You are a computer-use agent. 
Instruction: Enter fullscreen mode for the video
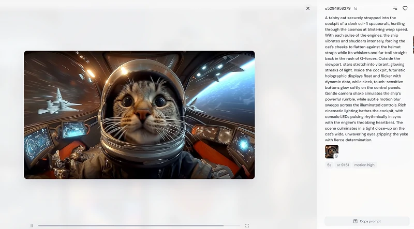coord(247,225)
